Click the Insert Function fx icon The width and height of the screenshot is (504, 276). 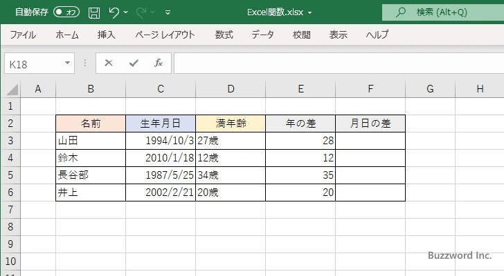(x=159, y=63)
